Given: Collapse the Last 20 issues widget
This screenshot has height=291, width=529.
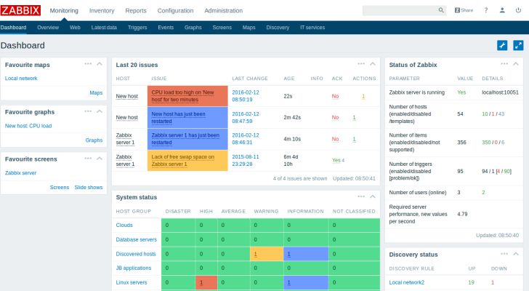Looking at the screenshot, I should click(373, 64).
